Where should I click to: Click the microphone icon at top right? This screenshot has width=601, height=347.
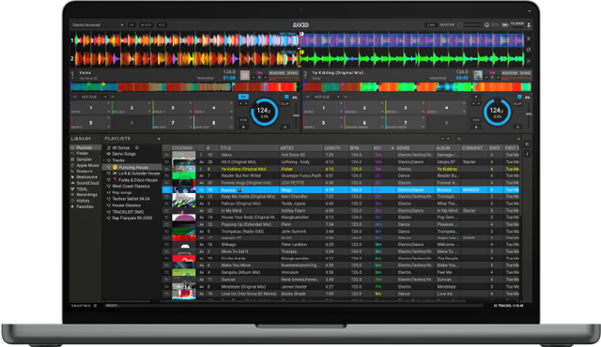pyautogui.click(x=529, y=25)
